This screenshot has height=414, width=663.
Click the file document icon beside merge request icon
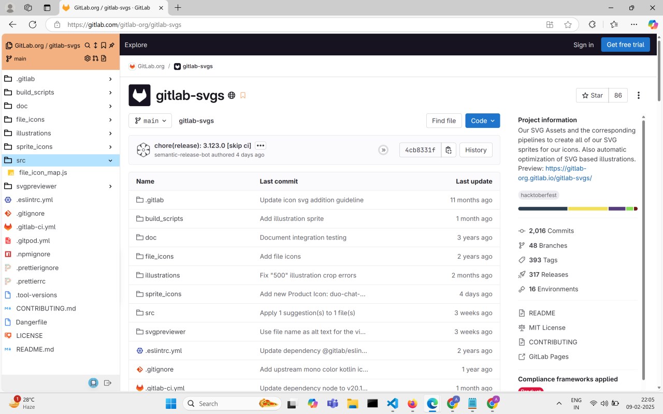point(104,58)
